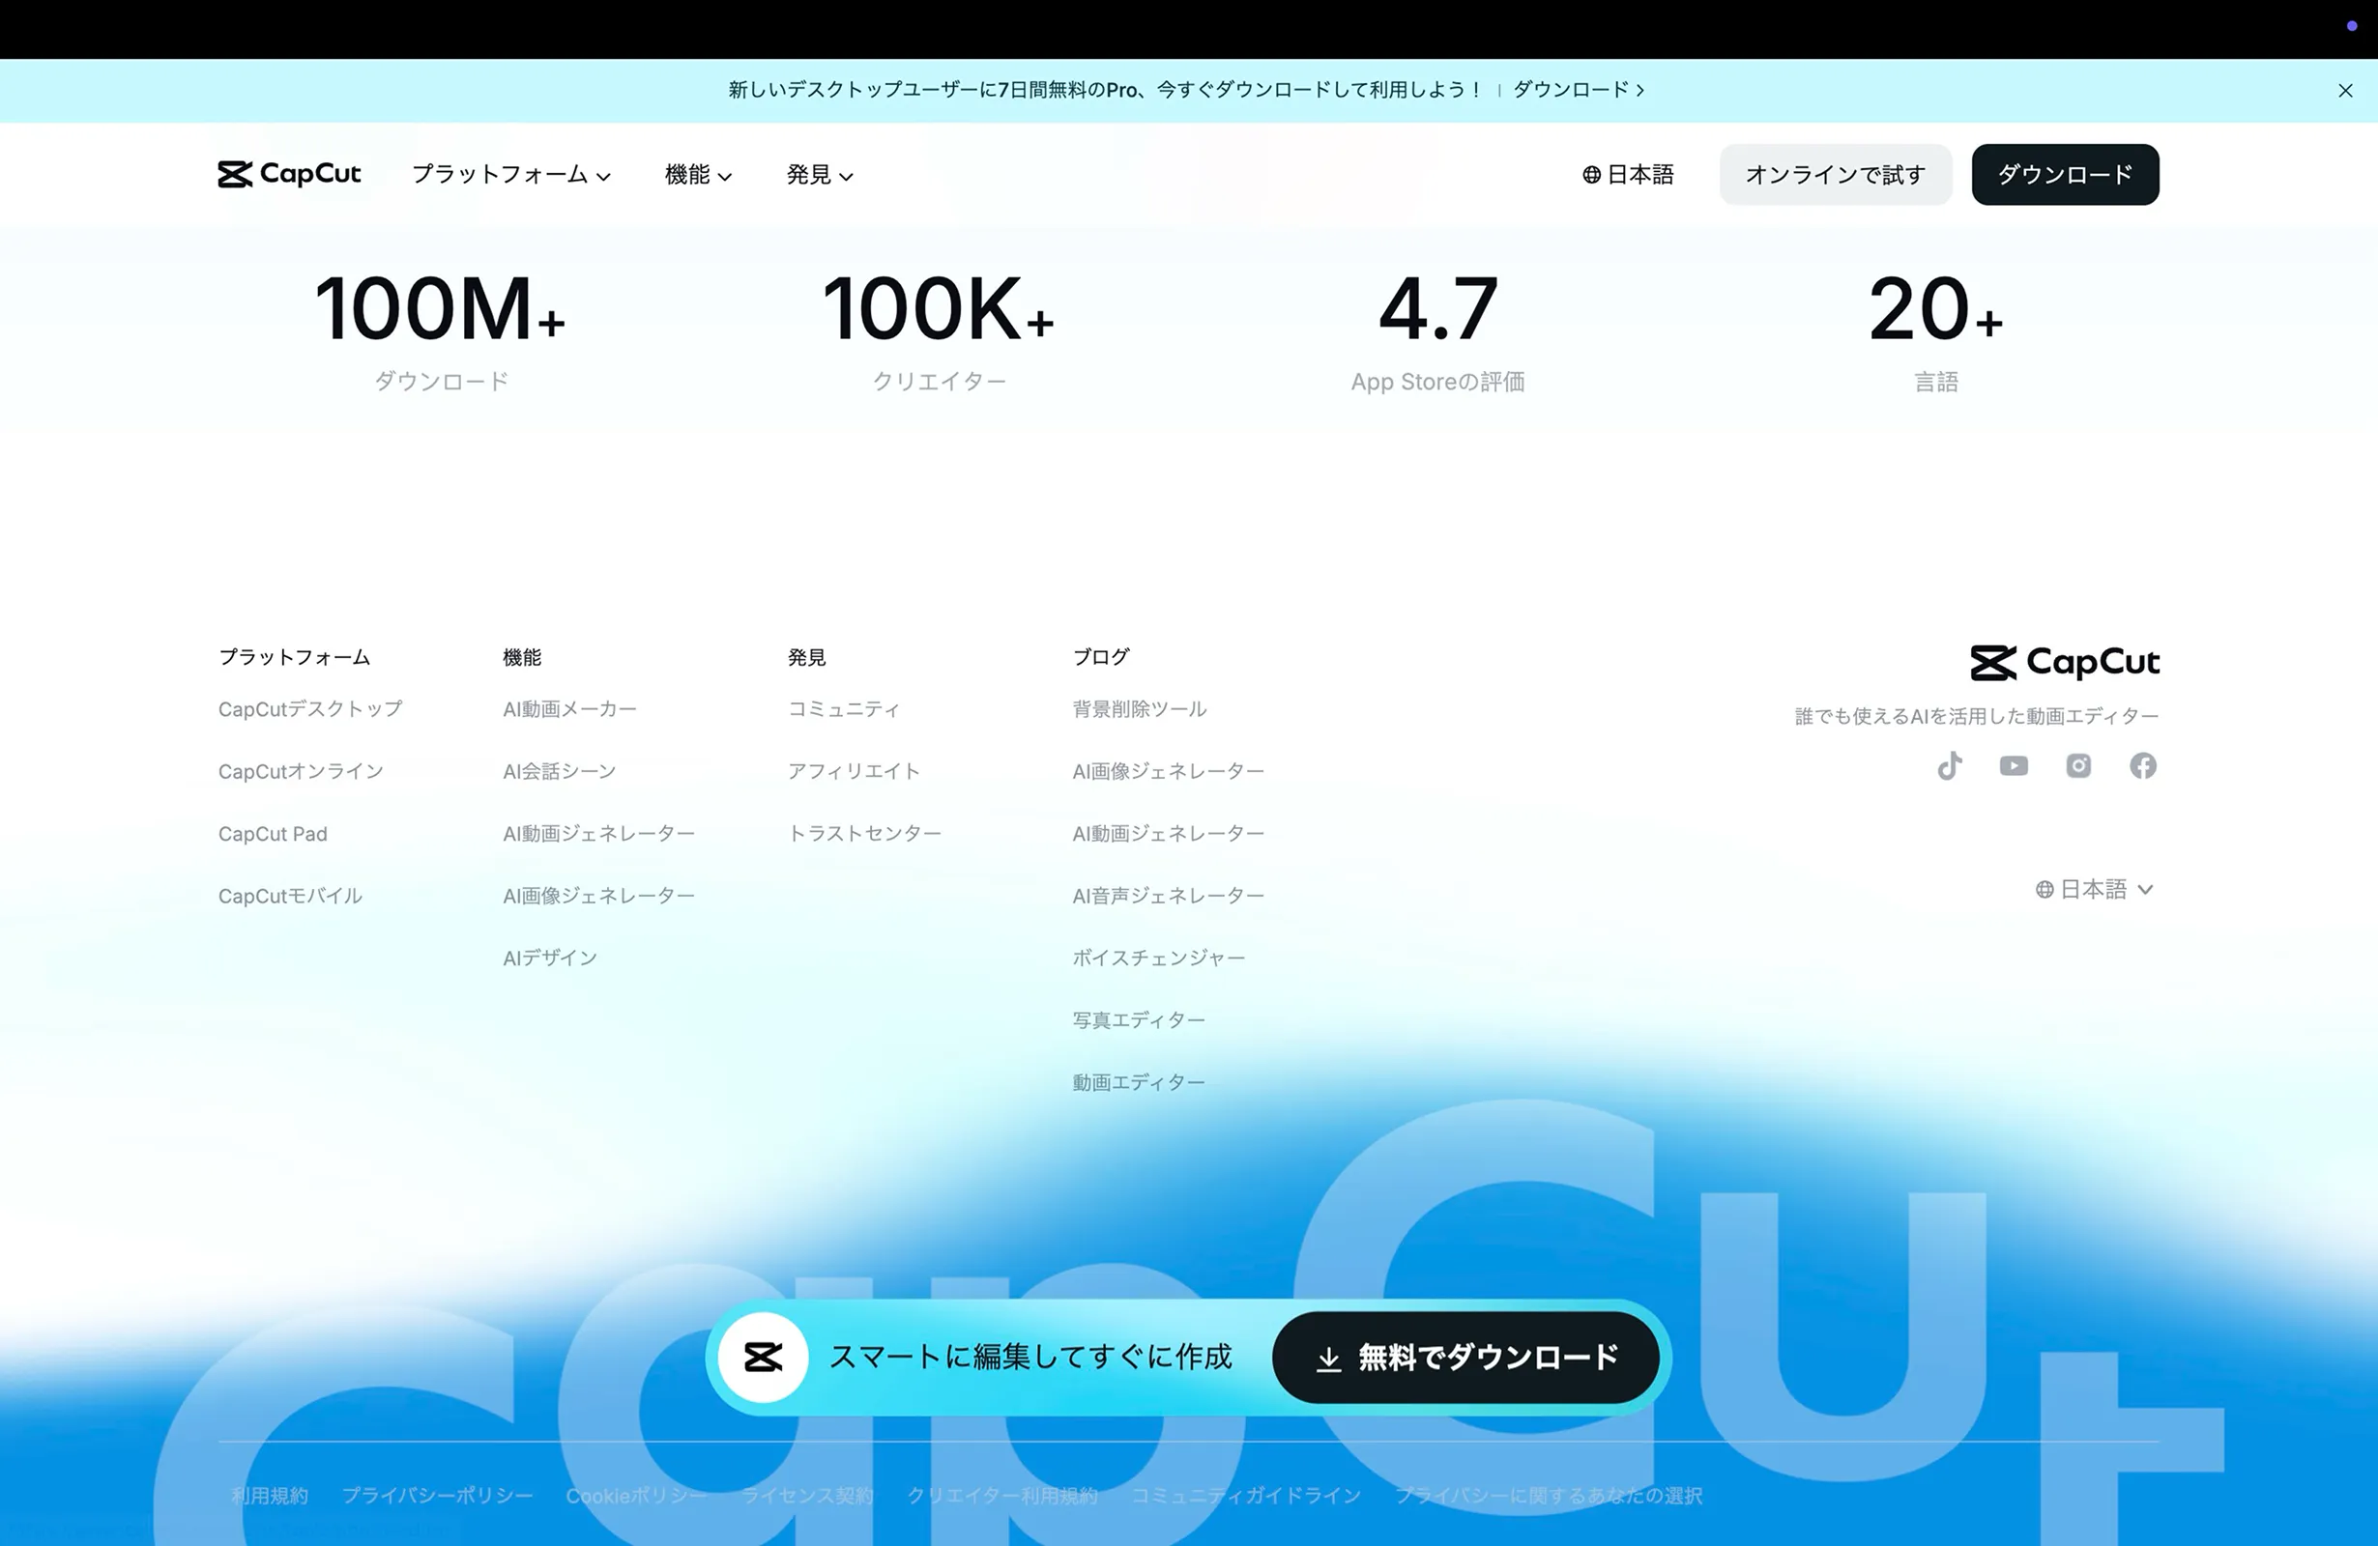The image size is (2378, 1546).
Task: Click the 20+ 言語 statistic
Action: [x=1936, y=332]
